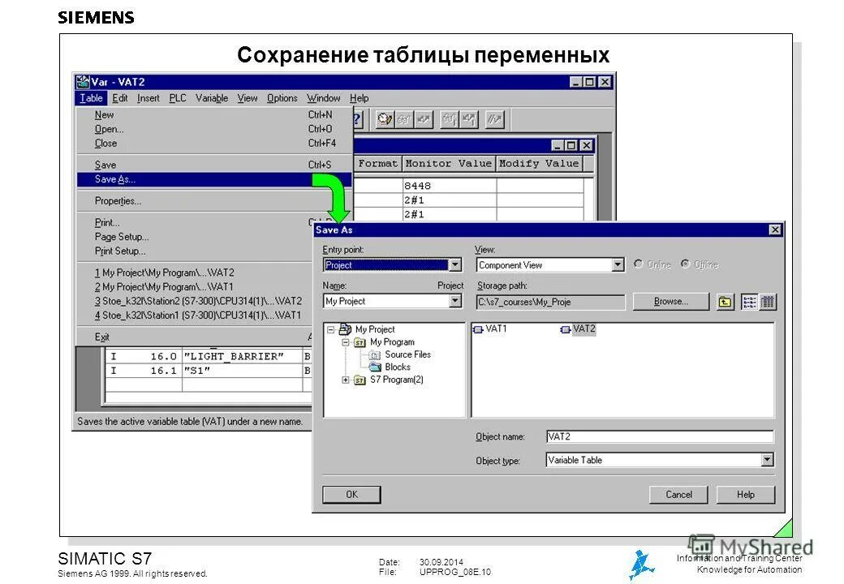Viewport: 844px width, 584px height.
Task: Open the View dropdown with Component View
Action: (618, 264)
